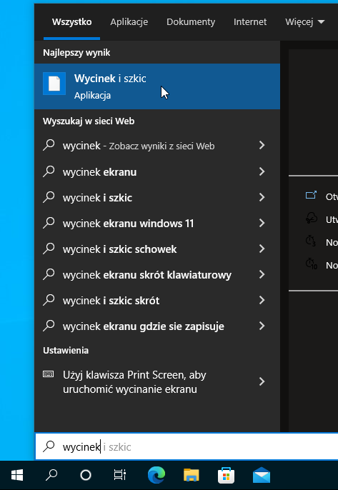Image resolution: width=338 pixels, height=490 pixels.
Task: Click the magnifier icon in search box
Action: [49, 446]
